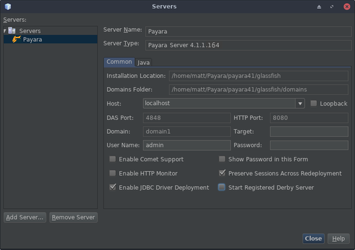Click the Servers: list label
Screen dimensions: 355x250
pos(15,20)
